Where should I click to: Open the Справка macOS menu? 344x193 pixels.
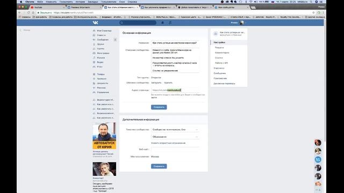point(132,2)
